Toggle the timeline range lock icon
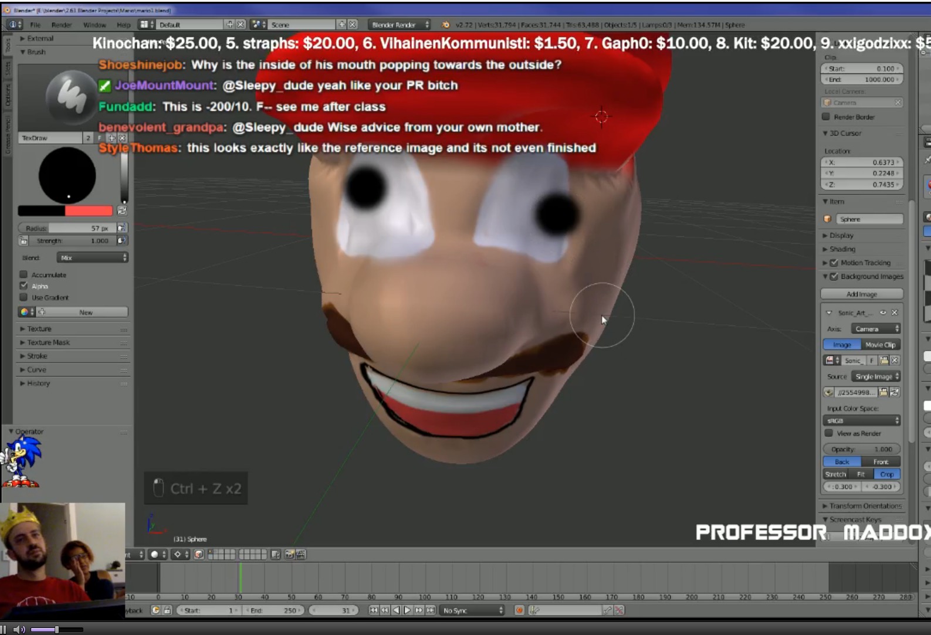This screenshot has height=635, width=931. pos(167,610)
